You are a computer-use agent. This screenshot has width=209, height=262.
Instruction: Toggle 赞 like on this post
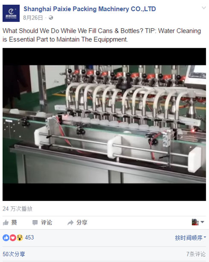pos(10,223)
